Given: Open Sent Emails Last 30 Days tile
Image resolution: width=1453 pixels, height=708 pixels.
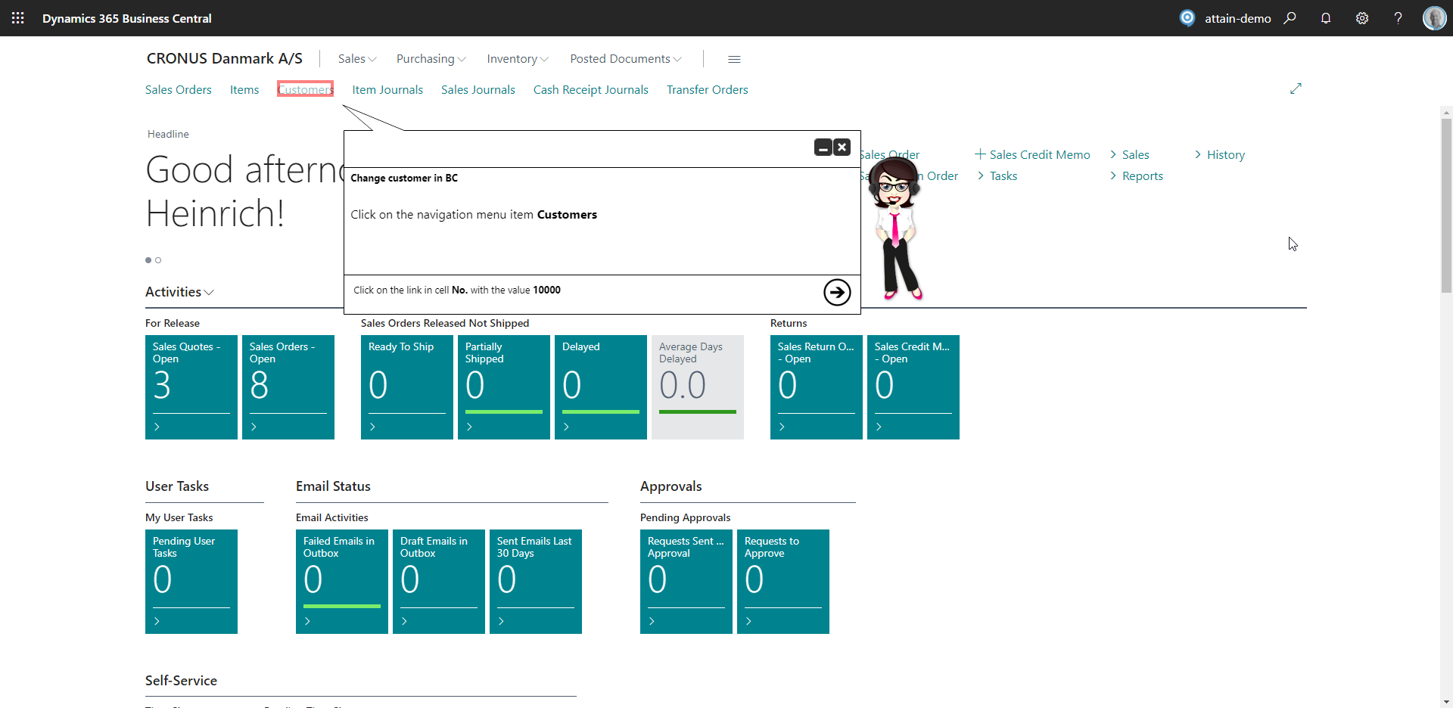Looking at the screenshot, I should pyautogui.click(x=536, y=582).
